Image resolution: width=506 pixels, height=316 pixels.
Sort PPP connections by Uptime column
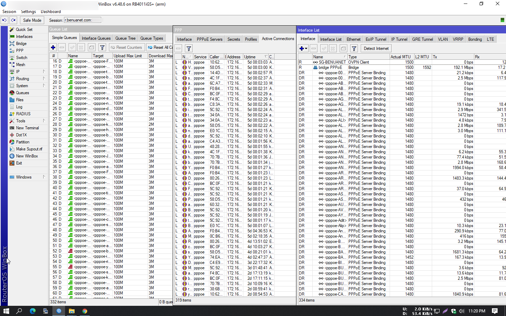(256, 57)
